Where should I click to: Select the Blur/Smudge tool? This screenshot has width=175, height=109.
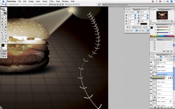(2, 30)
